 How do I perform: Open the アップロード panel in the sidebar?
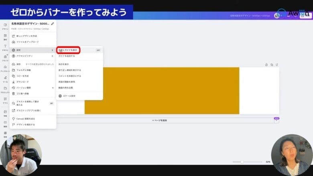(x=5, y=69)
